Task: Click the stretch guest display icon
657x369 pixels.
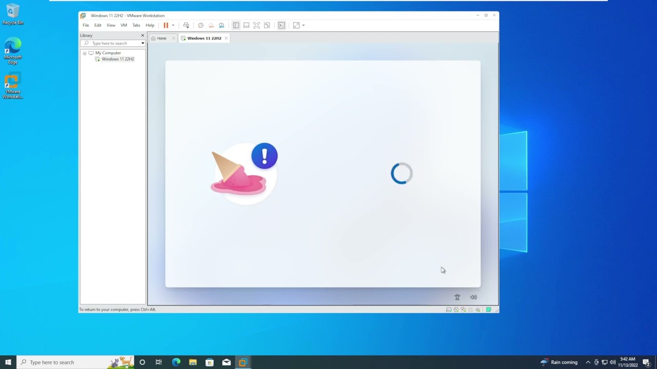Action: 296,25
